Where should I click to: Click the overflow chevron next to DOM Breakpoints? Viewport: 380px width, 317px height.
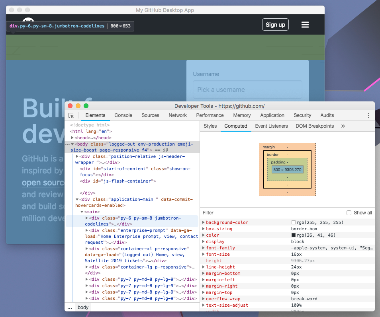[343, 126]
